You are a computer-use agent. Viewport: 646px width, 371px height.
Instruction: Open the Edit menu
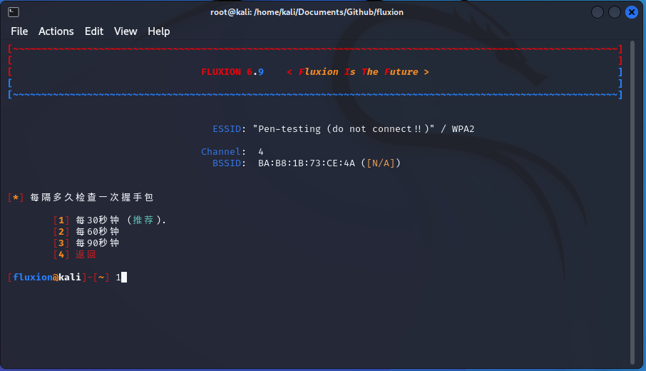[94, 31]
